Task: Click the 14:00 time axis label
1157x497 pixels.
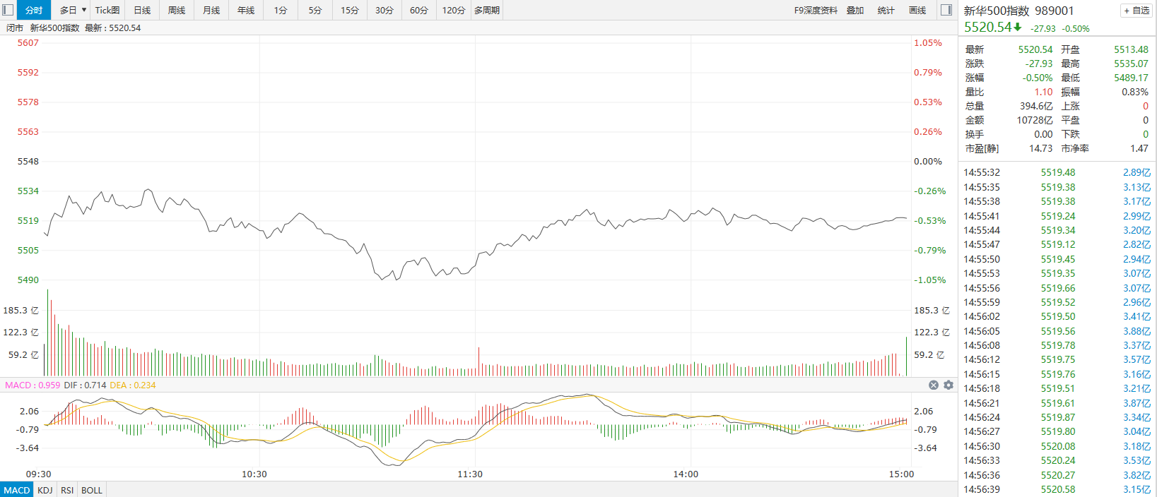Action: pos(686,474)
